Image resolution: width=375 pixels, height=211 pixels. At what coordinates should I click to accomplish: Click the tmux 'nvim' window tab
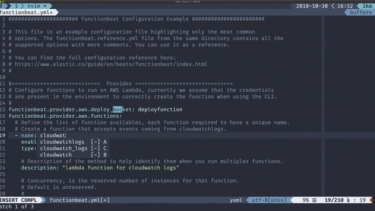pos(34,6)
